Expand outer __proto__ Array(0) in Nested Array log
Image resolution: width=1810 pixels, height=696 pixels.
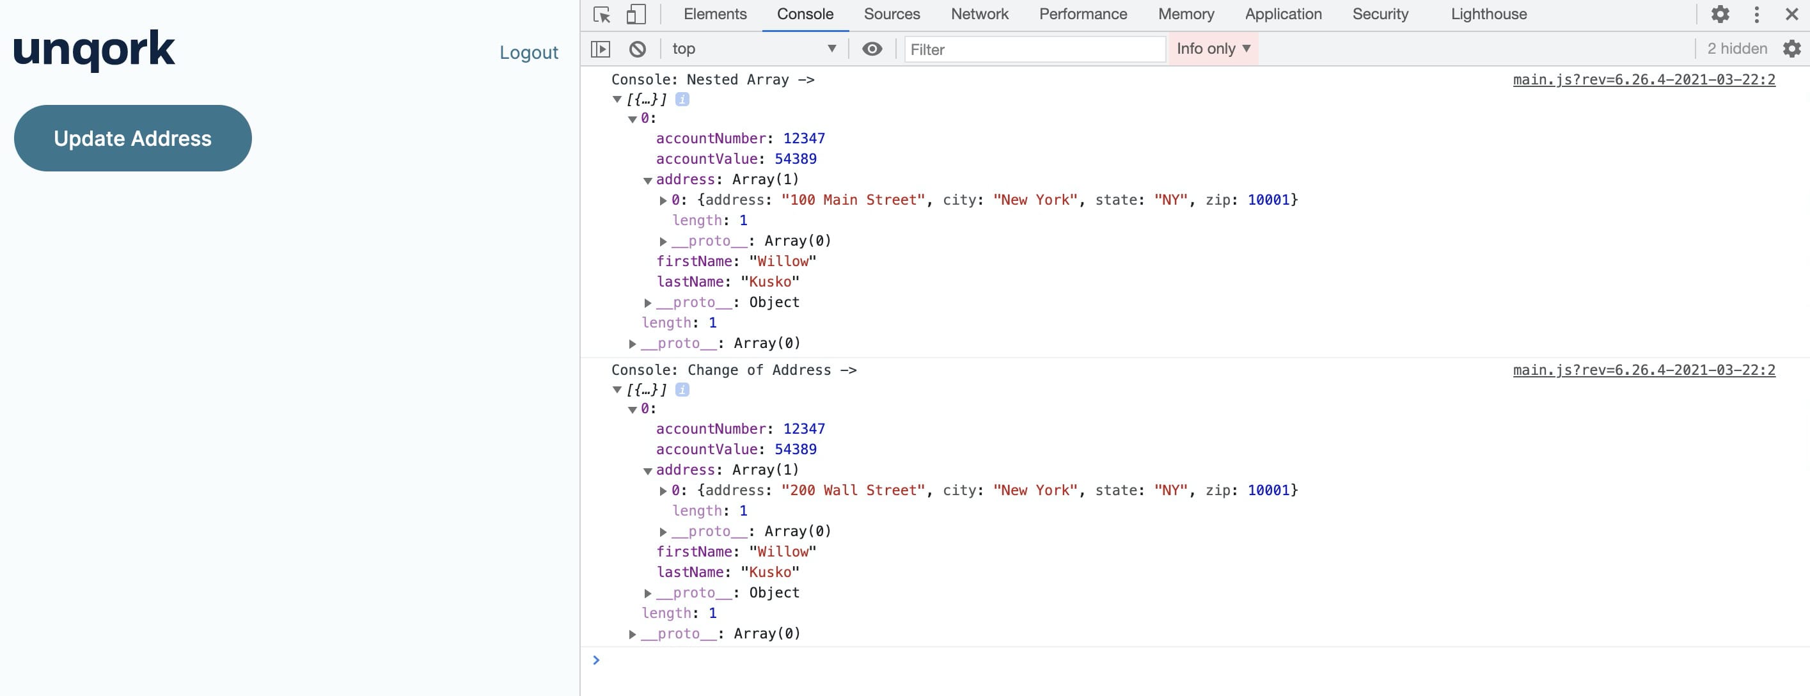[x=632, y=343]
